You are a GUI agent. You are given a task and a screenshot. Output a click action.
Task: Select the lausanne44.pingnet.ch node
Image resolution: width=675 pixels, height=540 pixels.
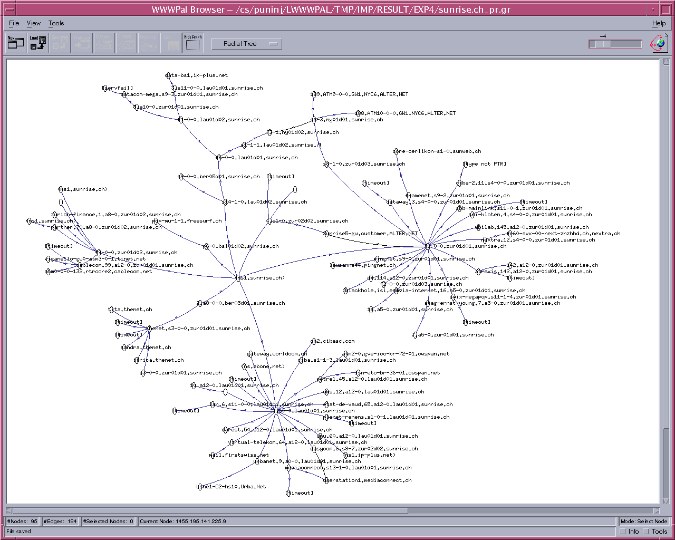coord(333,265)
